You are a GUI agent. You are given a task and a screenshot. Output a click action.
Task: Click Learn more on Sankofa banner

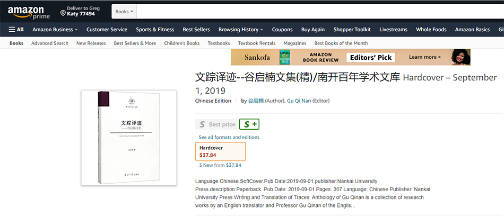pos(424,57)
